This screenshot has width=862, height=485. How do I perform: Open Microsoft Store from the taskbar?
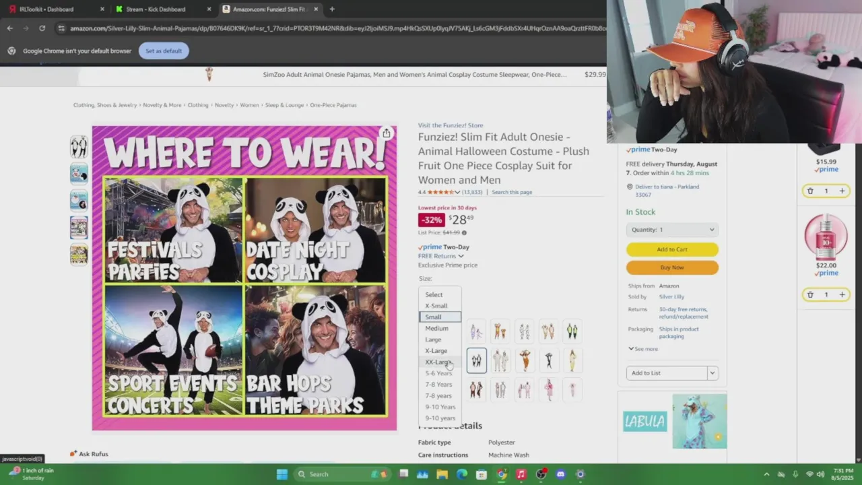click(482, 474)
